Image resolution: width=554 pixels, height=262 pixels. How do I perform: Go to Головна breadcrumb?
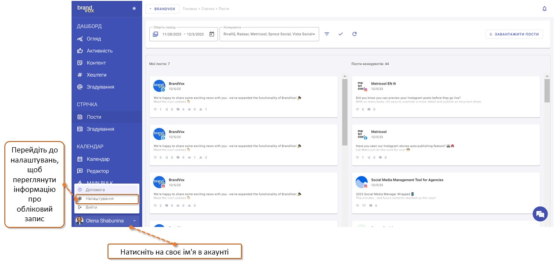coord(190,9)
